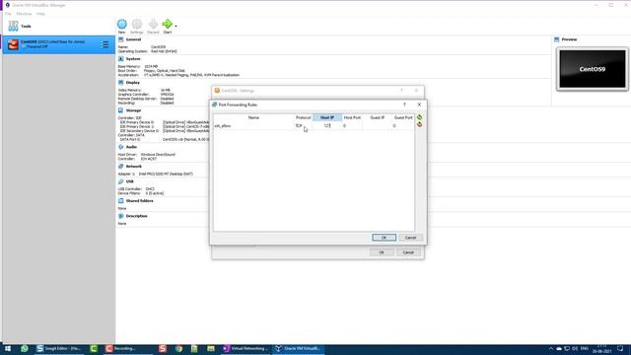Open help in the CentOS9 Settings window
631x355 pixels.
[401, 91]
